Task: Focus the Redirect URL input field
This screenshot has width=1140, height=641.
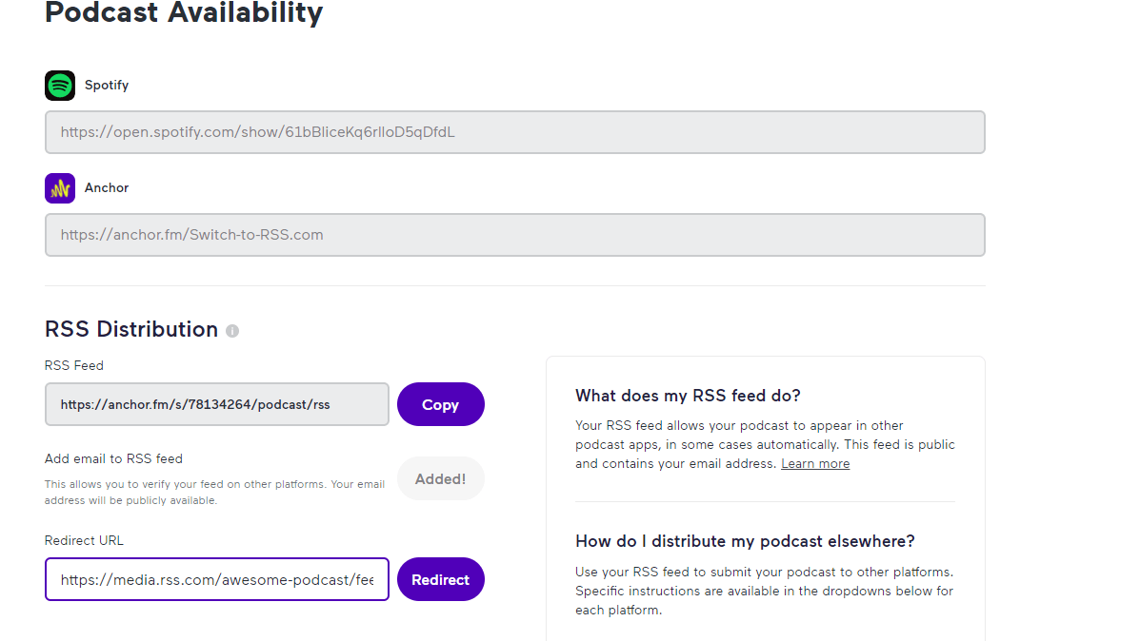Action: [x=217, y=579]
